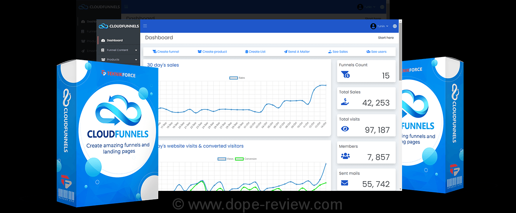Toggle the Sales legend in sales chart
Screen dimensions: 516x213
tap(237, 78)
